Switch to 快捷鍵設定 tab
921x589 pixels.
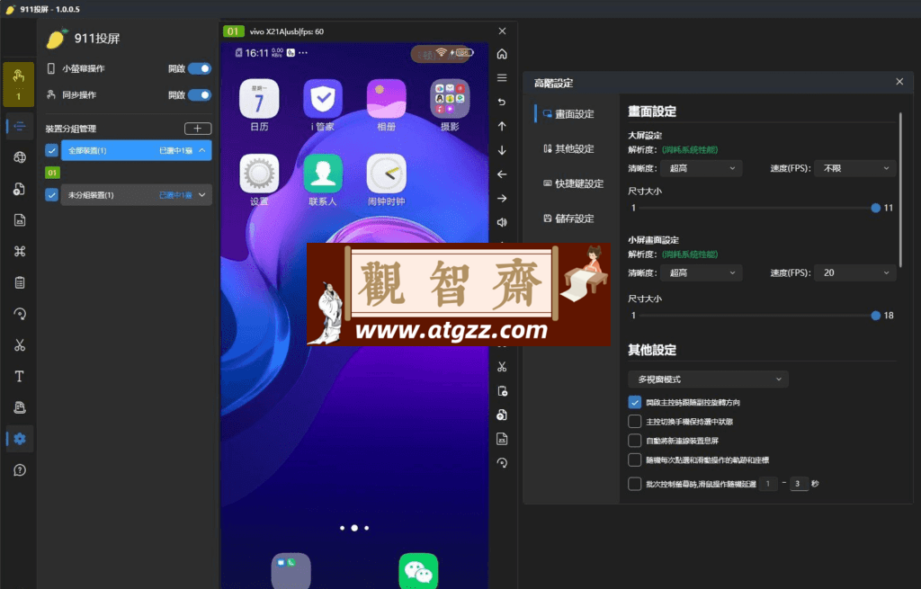[573, 183]
